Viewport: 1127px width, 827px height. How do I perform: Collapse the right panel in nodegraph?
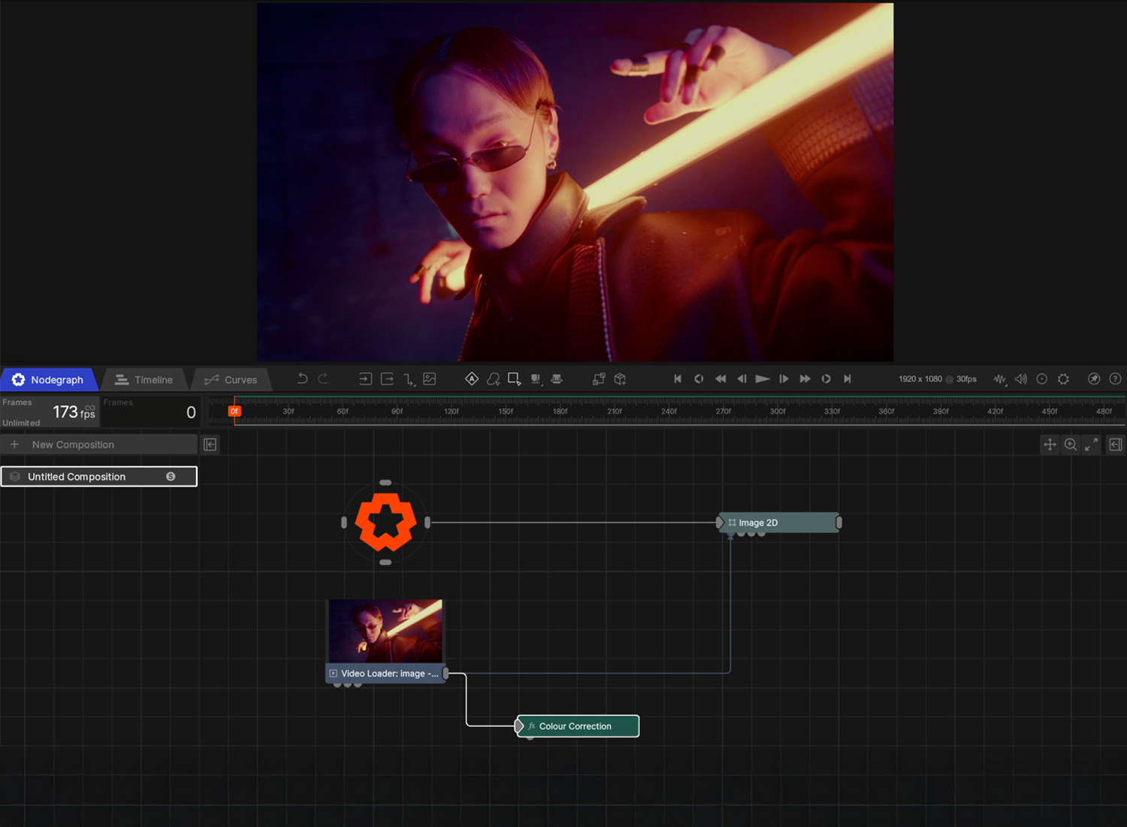[x=1116, y=445]
